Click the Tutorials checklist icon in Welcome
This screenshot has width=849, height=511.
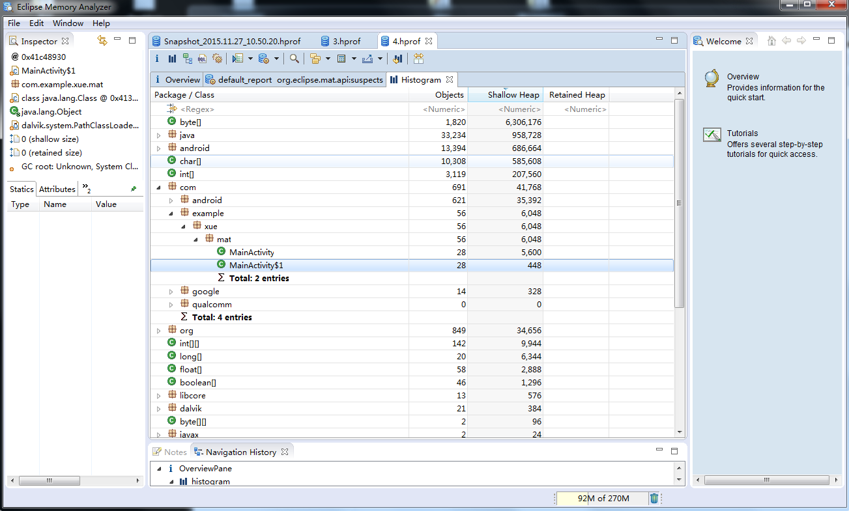tap(712, 135)
